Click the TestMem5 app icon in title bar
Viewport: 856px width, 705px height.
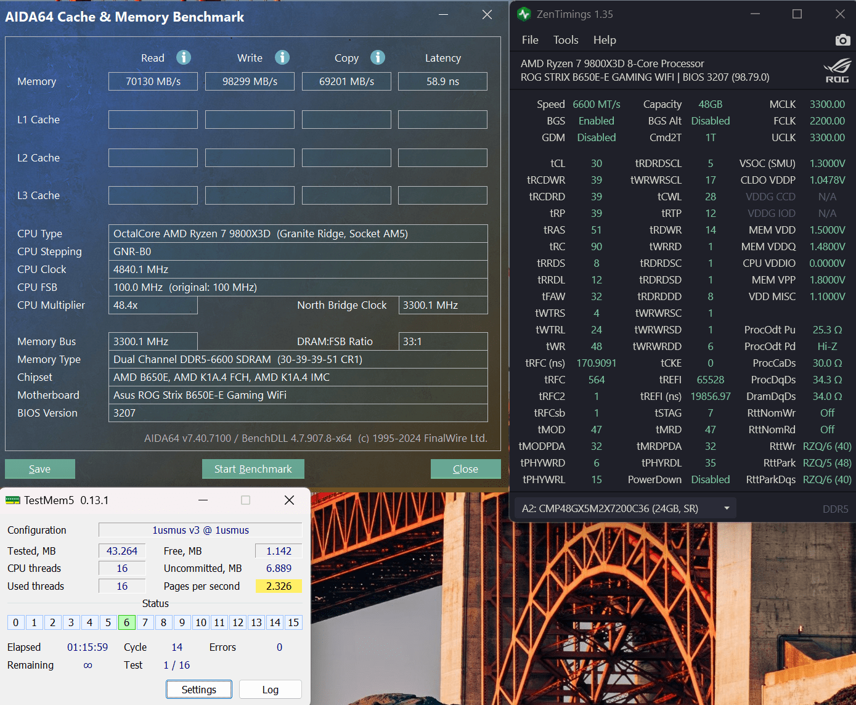13,500
